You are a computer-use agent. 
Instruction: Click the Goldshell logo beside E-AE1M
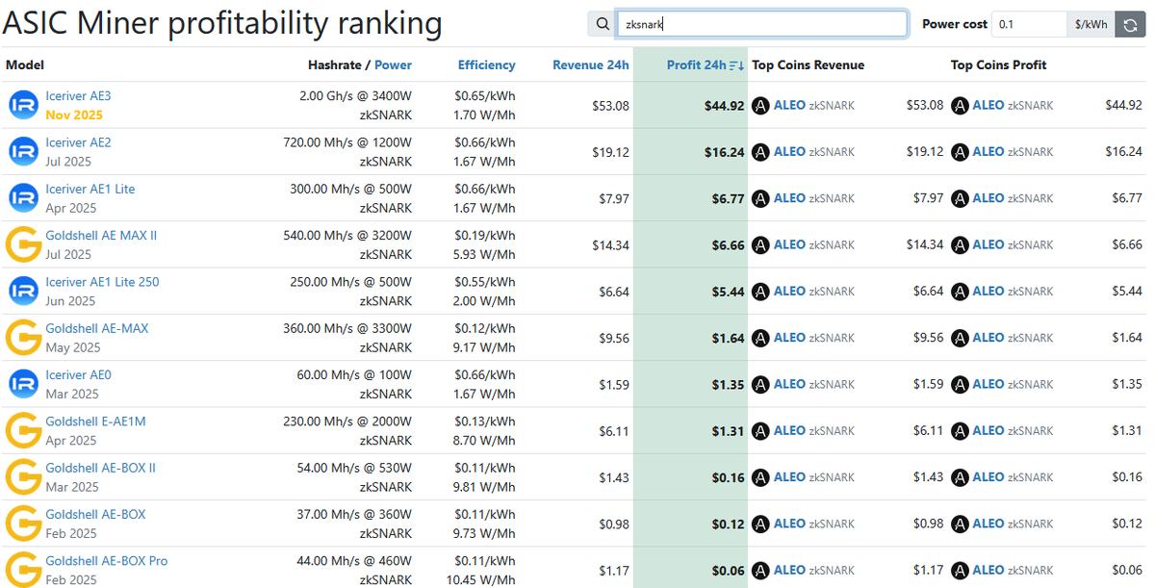tap(23, 430)
